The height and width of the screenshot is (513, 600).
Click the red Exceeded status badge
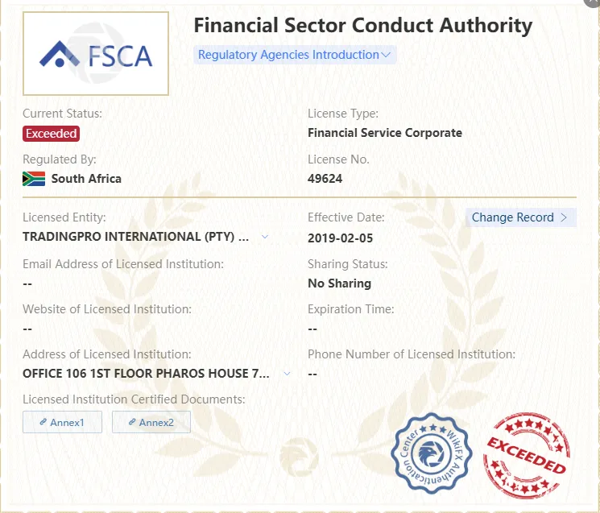(x=51, y=134)
